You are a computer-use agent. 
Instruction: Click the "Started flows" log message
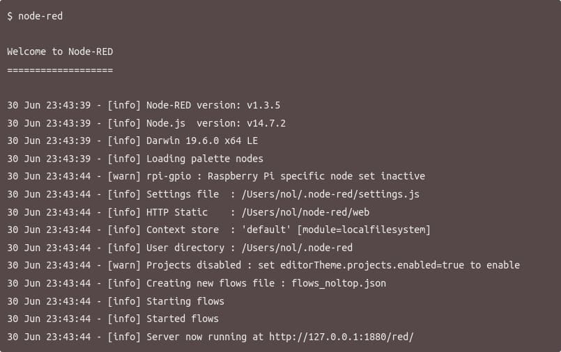coord(183,319)
